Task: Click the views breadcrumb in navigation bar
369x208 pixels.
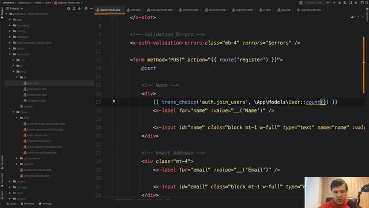Action: pyautogui.click(x=38, y=2)
